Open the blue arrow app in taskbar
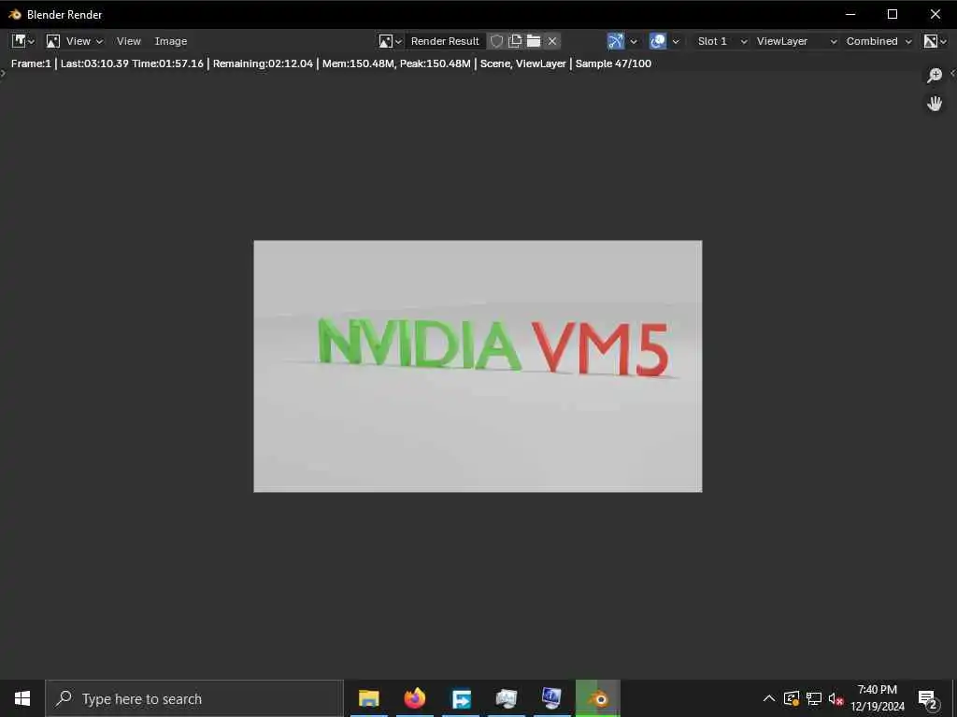The image size is (957, 717). (461, 698)
